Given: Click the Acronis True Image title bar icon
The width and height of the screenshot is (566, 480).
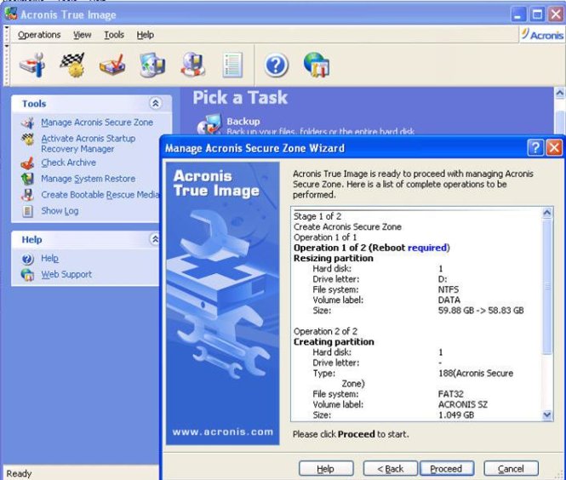Looking at the screenshot, I should click(x=11, y=14).
